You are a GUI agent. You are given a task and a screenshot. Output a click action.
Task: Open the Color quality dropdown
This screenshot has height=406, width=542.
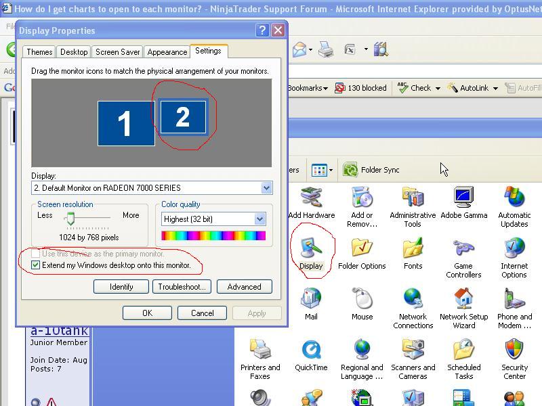[260, 219]
